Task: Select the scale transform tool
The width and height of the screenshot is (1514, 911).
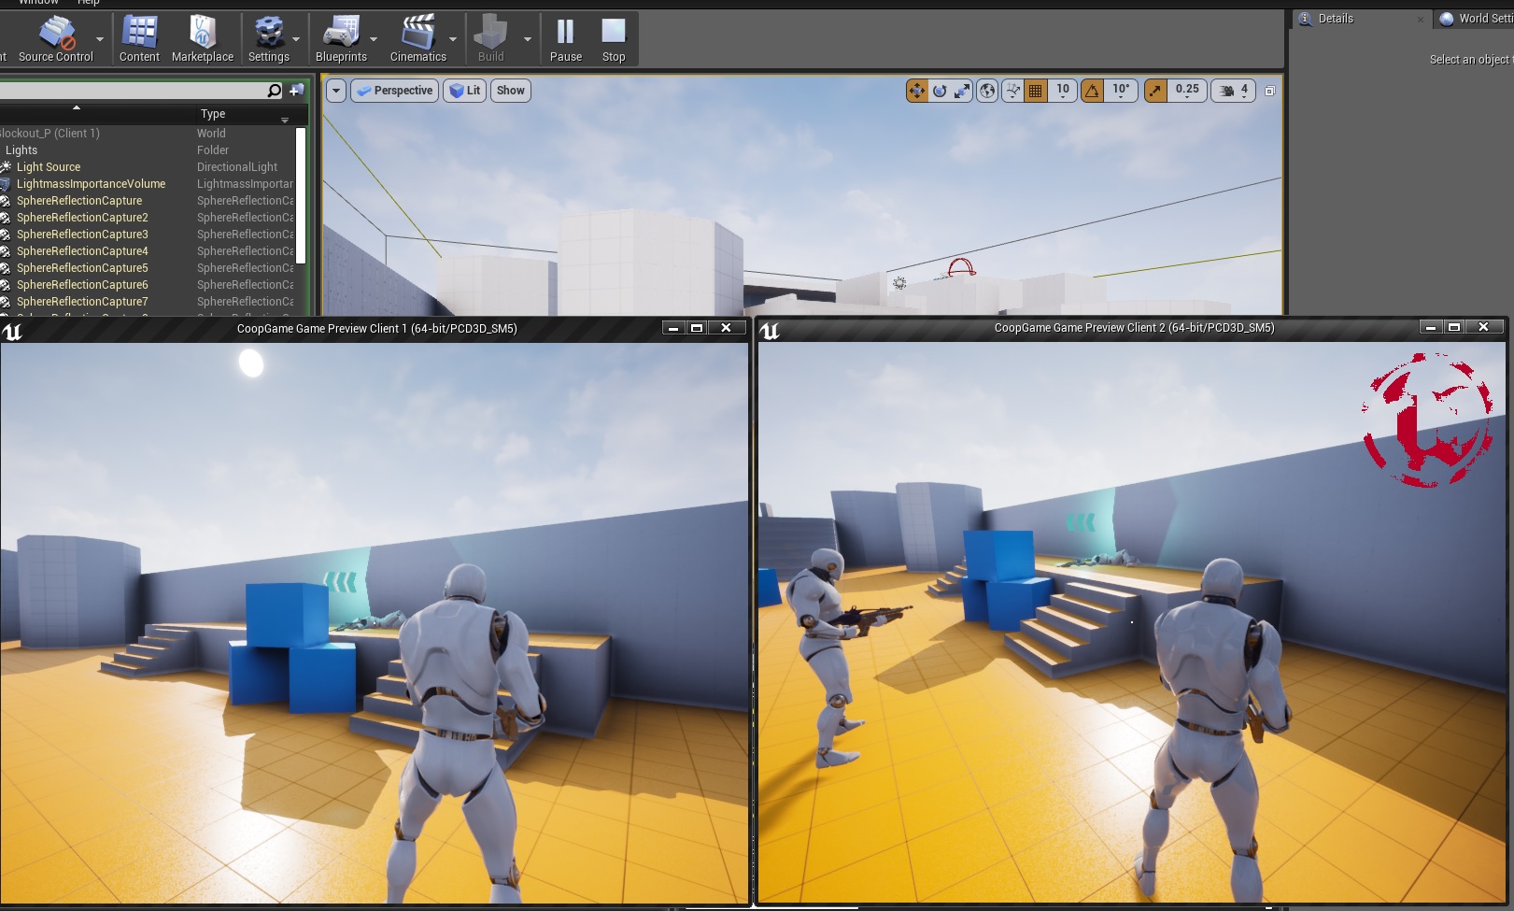Action: [962, 91]
